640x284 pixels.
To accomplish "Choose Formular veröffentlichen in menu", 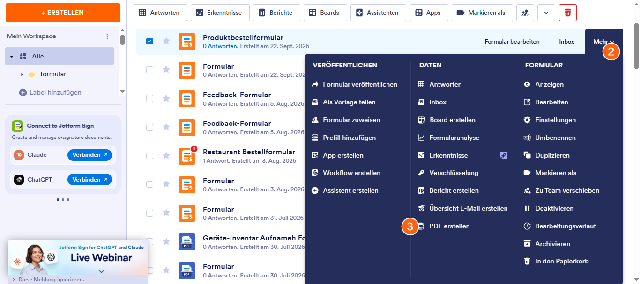I will pos(354,84).
